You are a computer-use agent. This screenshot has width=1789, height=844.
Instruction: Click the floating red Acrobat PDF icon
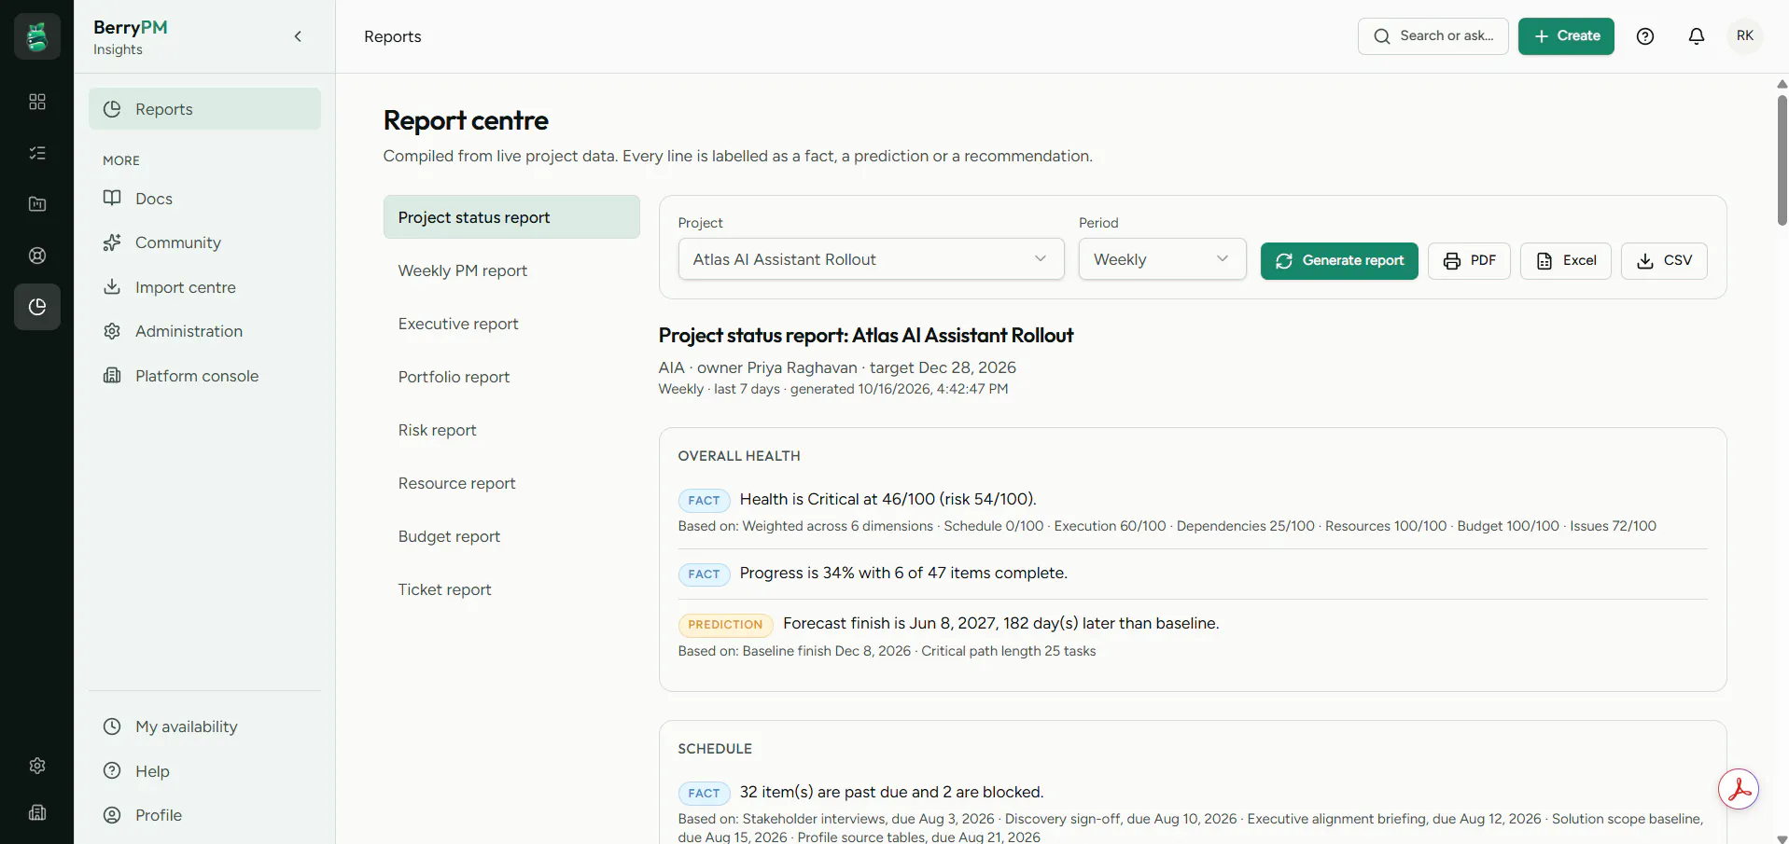[1739, 790]
